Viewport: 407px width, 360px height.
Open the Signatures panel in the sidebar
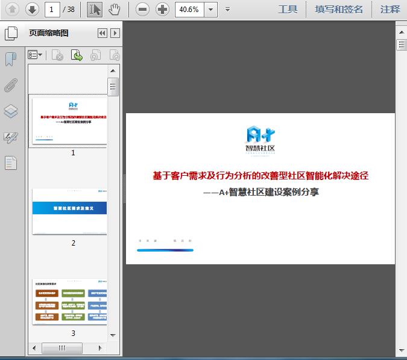11,137
